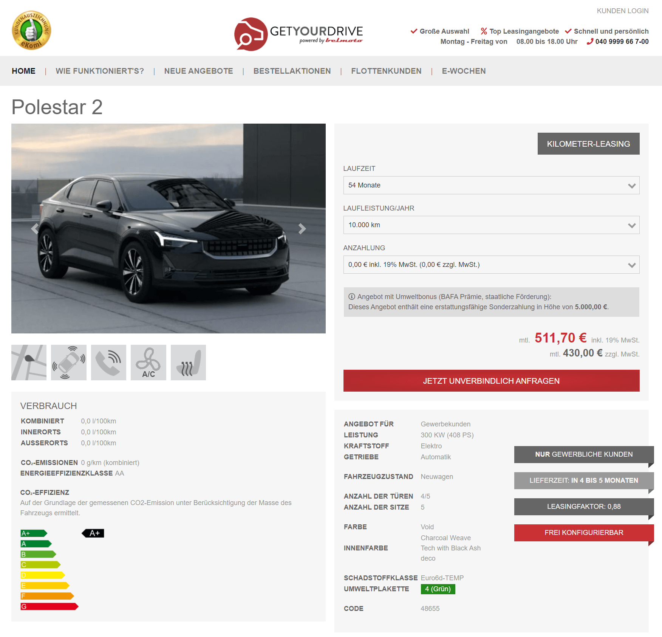Viewport: 662px width, 637px height.
Task: Open the Laufzeit 54 Monate dropdown
Action: (491, 185)
